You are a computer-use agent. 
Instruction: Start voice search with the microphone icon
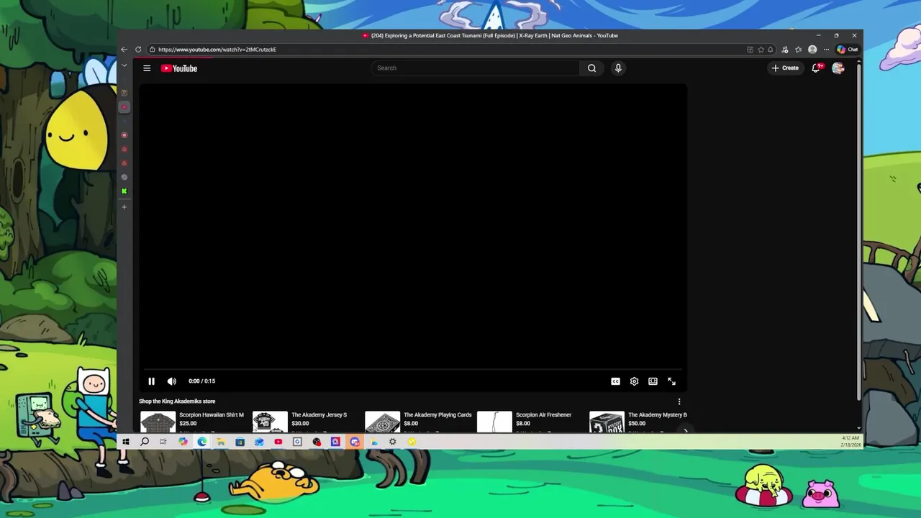pos(618,68)
